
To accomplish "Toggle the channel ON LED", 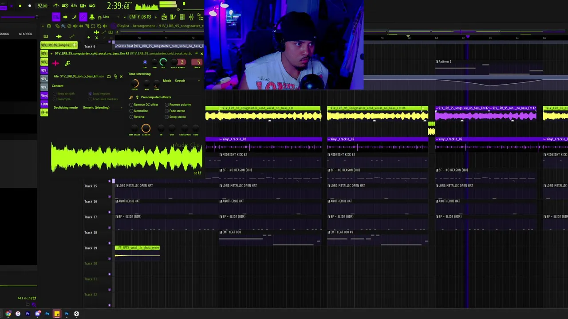I will point(145,62).
